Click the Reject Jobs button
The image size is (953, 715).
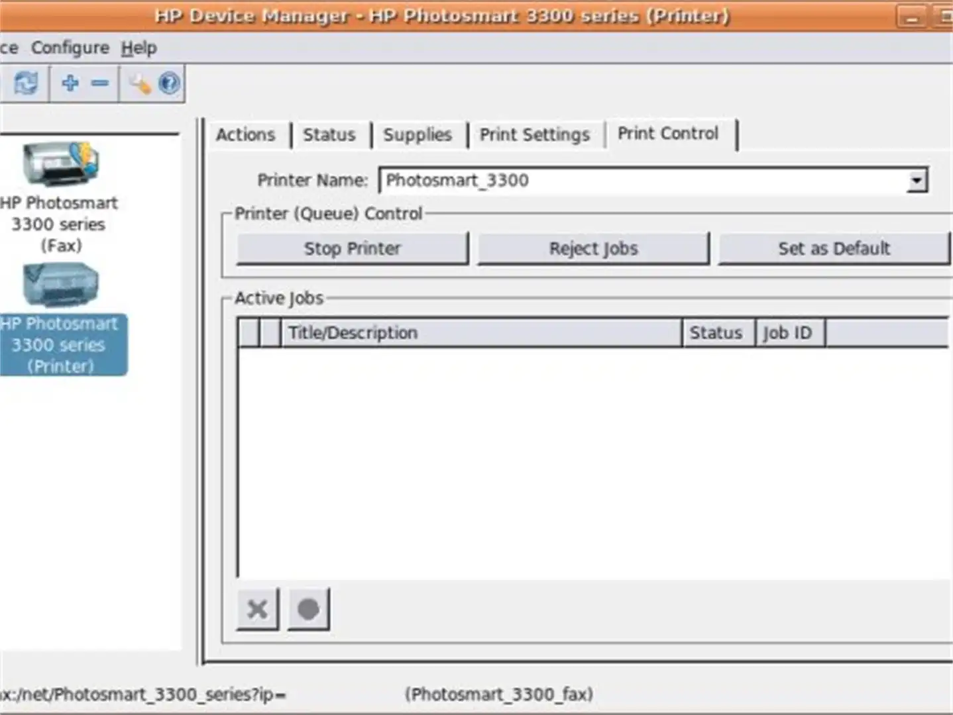click(x=594, y=248)
